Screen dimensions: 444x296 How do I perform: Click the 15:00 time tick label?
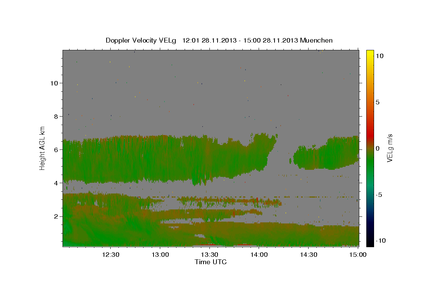click(358, 255)
